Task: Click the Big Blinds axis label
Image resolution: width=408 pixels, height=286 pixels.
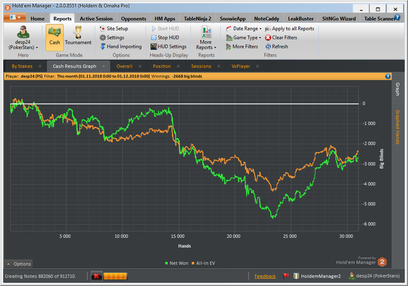Action: click(381, 159)
